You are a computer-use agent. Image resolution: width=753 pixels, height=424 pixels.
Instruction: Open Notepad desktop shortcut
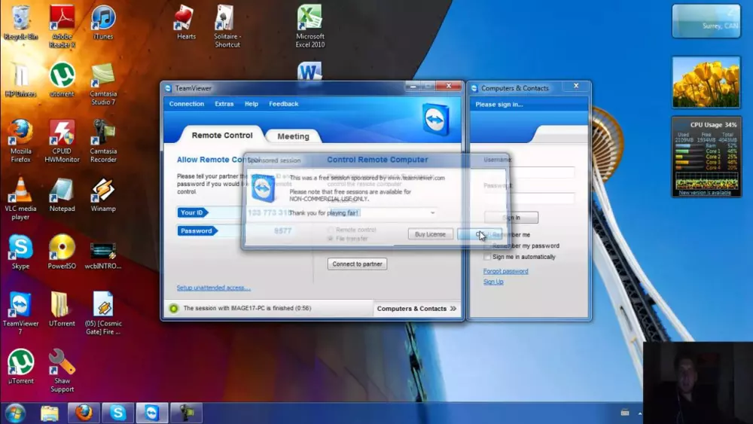click(x=62, y=194)
